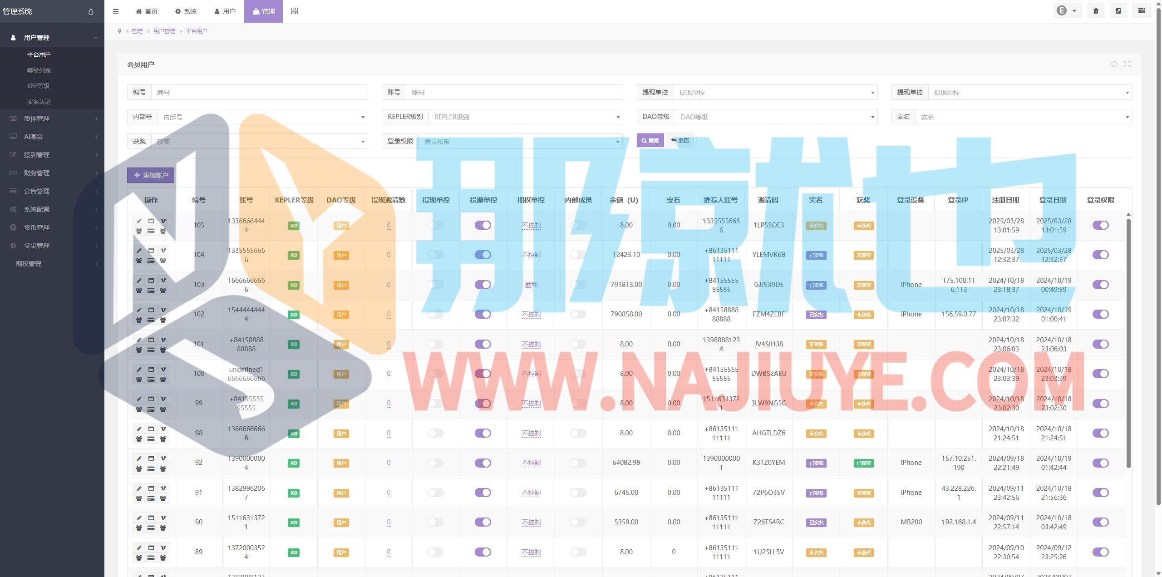Click the panel refresh icon of 会员用户
Viewport: 1162px width, 577px height.
(1114, 64)
